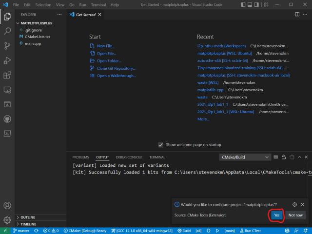Open the Customize Layout button
This screenshot has width=312, height=234.
click(x=266, y=4)
